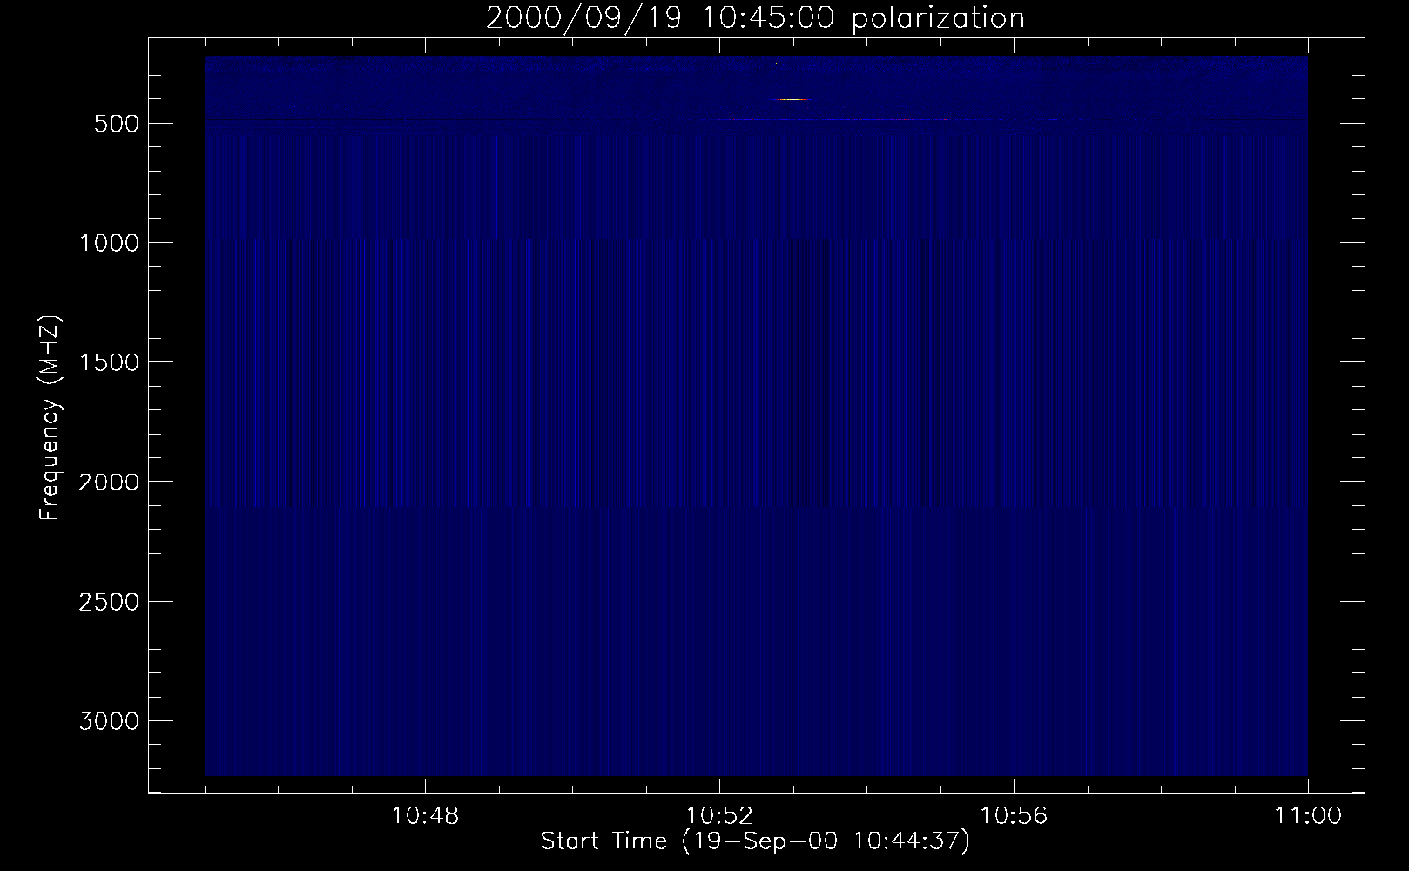
Task: Click the 10:52 time tick label
Action: (719, 816)
